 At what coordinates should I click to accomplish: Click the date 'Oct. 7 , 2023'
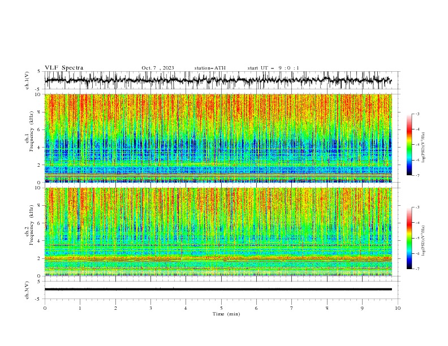pyautogui.click(x=158, y=68)
